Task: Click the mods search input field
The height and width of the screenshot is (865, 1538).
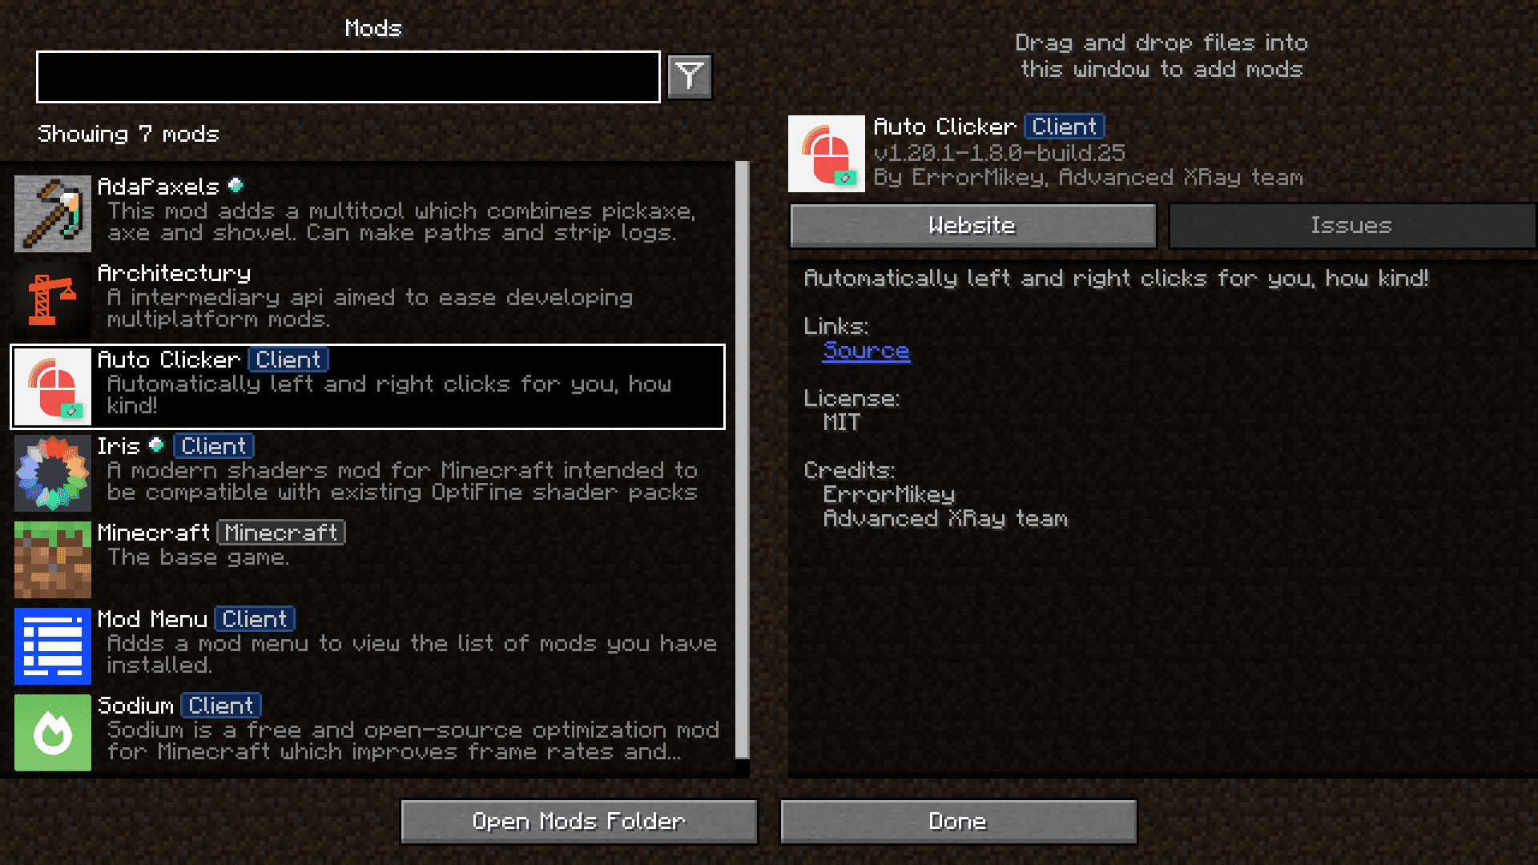Action: point(348,76)
